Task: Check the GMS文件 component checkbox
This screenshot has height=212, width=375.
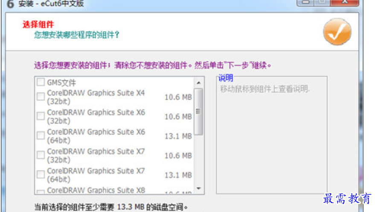Action: (x=41, y=82)
